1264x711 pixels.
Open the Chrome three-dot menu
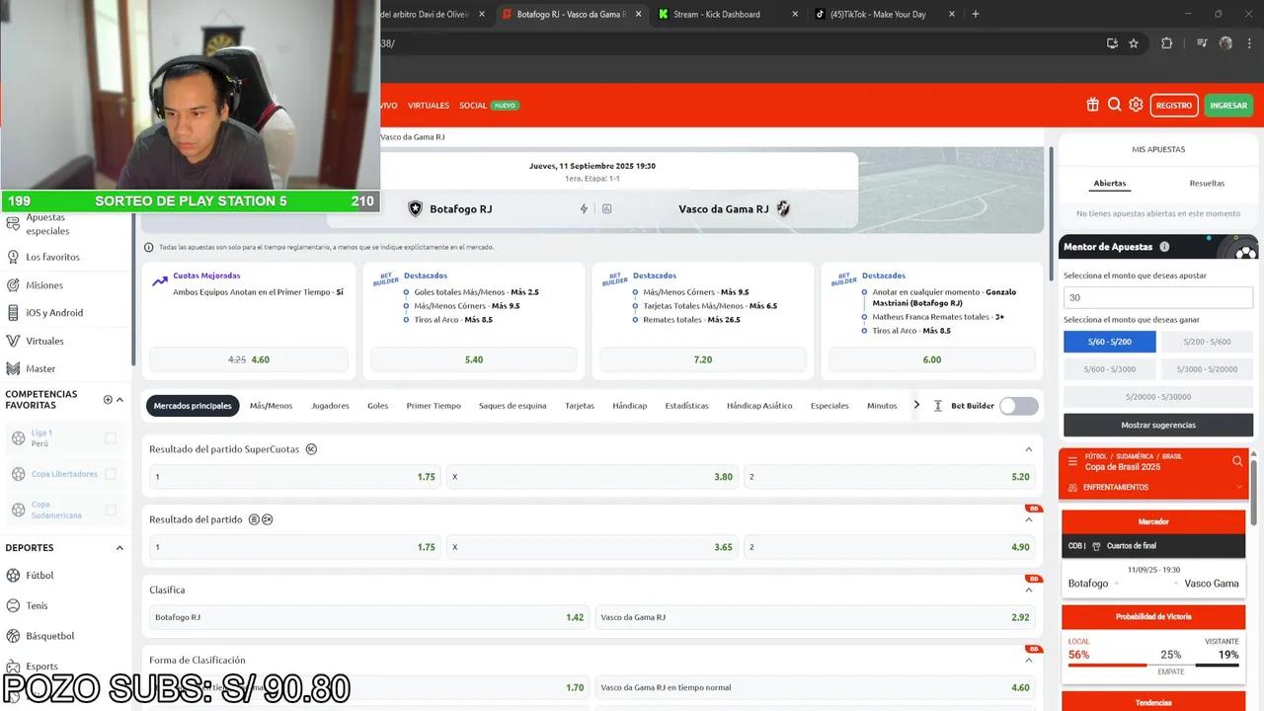tap(1248, 43)
